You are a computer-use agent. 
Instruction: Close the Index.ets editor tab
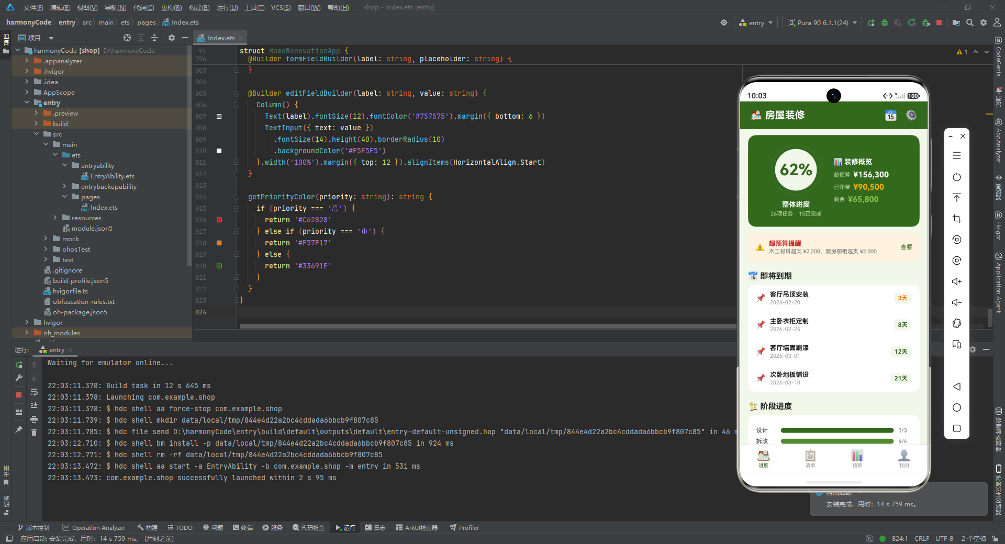[241, 38]
